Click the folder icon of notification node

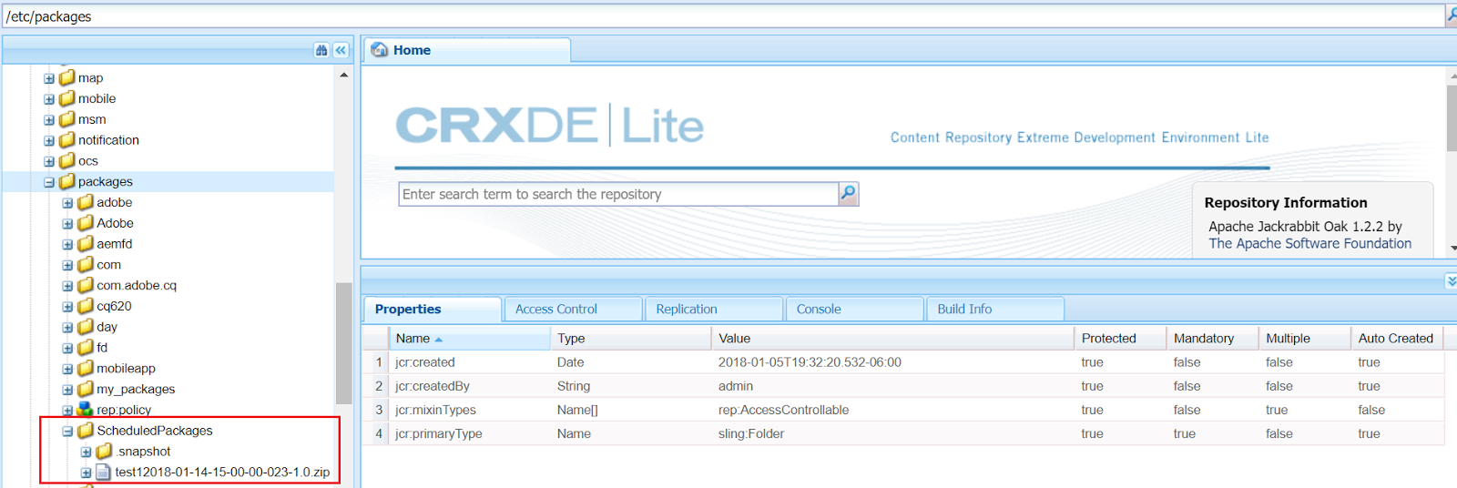(x=67, y=140)
